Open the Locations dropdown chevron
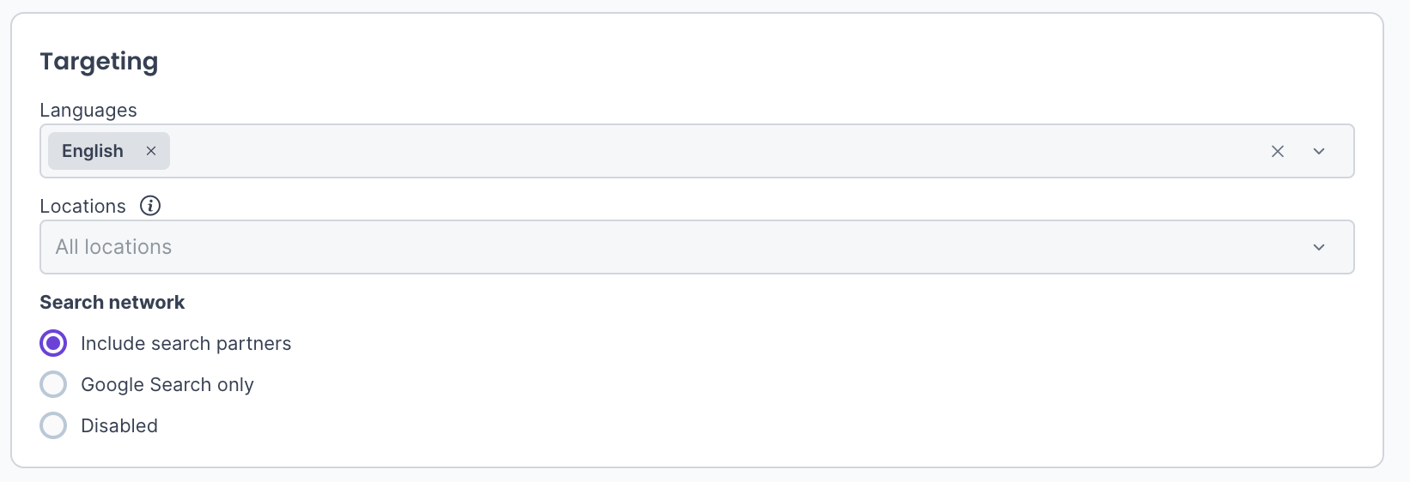1410x482 pixels. point(1319,247)
